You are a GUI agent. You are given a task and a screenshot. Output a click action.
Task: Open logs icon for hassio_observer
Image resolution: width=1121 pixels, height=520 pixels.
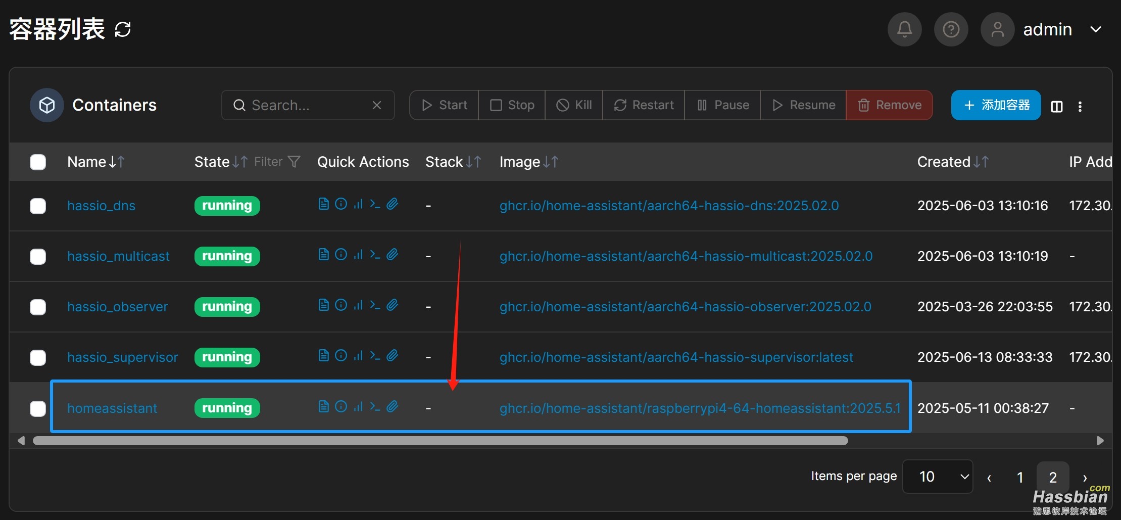point(323,305)
